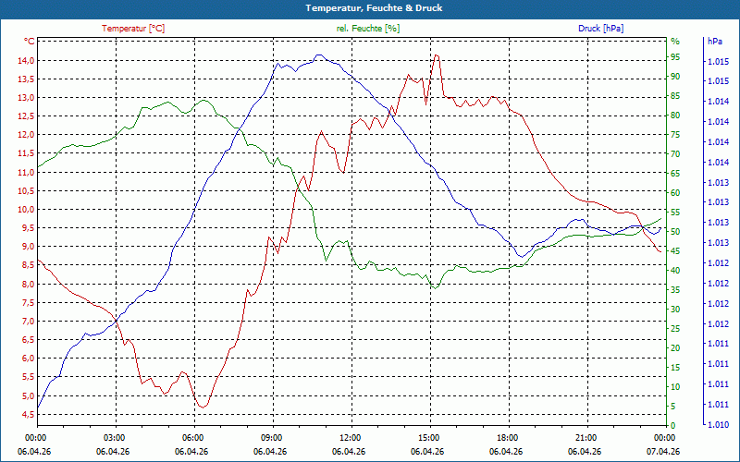Click the '30' humidity axis tick
The height and width of the screenshot is (462, 740).
click(x=675, y=309)
